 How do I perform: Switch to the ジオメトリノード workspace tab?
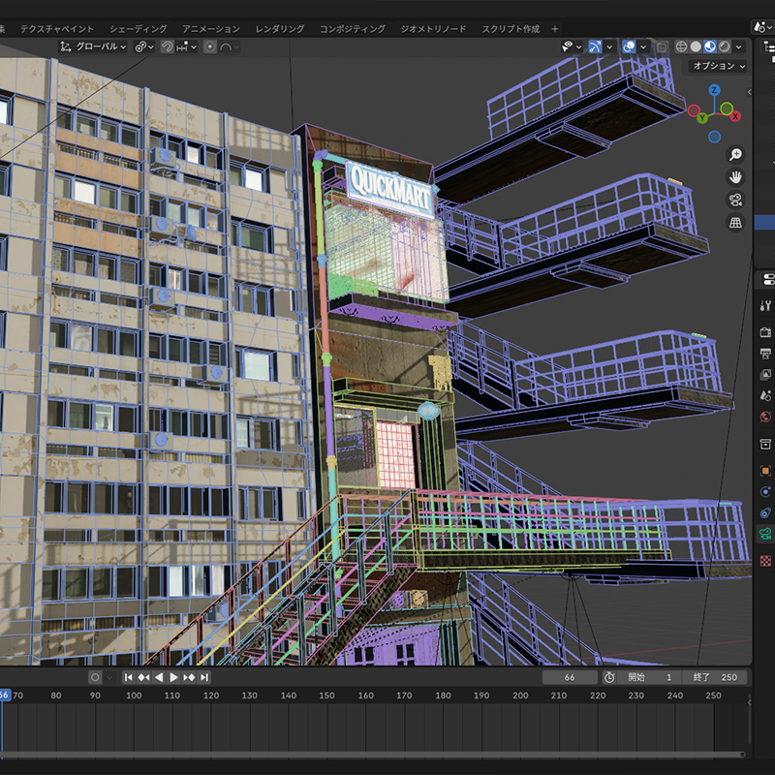pyautogui.click(x=433, y=29)
